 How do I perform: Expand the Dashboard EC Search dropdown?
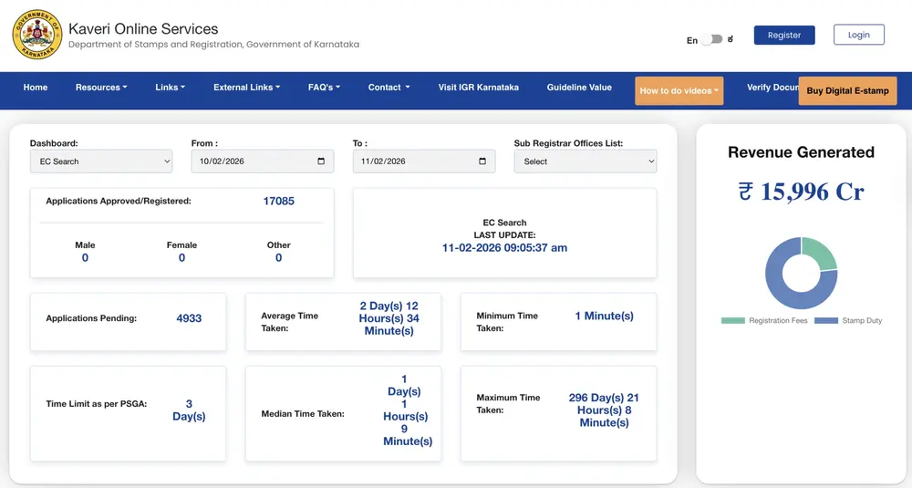[101, 161]
